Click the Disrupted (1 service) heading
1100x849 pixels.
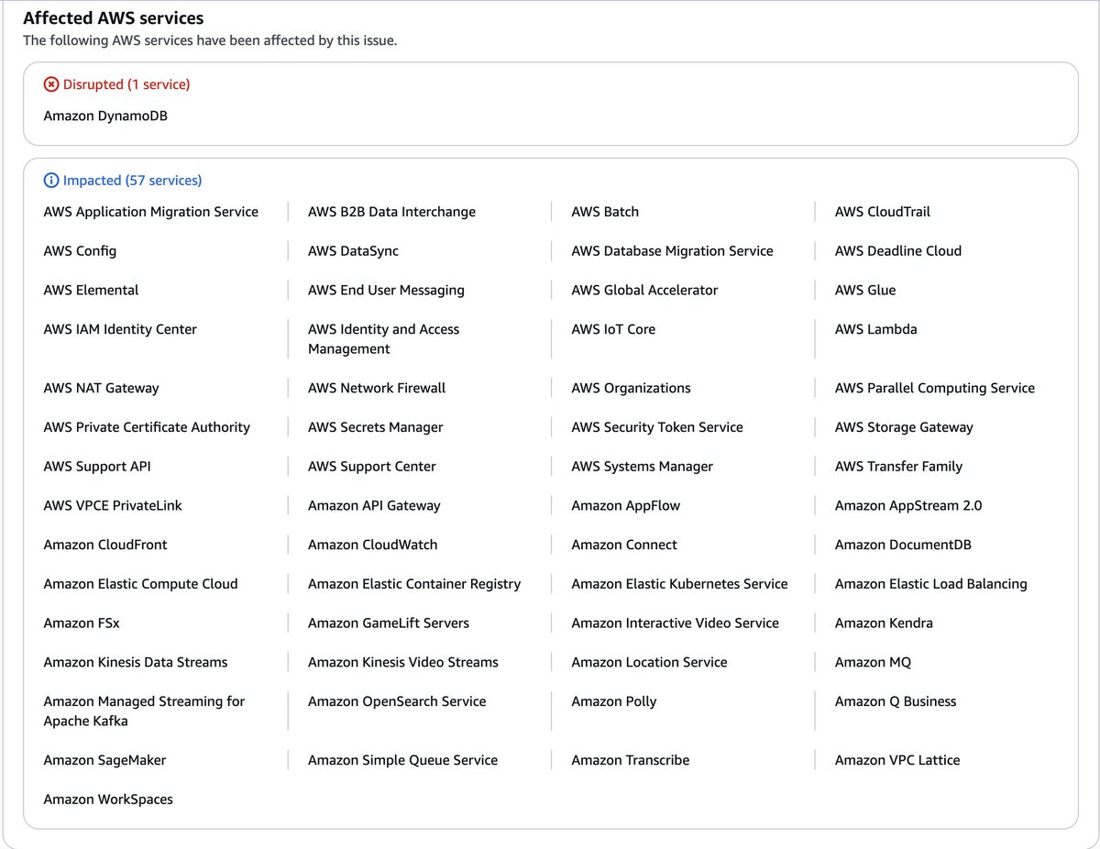tap(126, 83)
